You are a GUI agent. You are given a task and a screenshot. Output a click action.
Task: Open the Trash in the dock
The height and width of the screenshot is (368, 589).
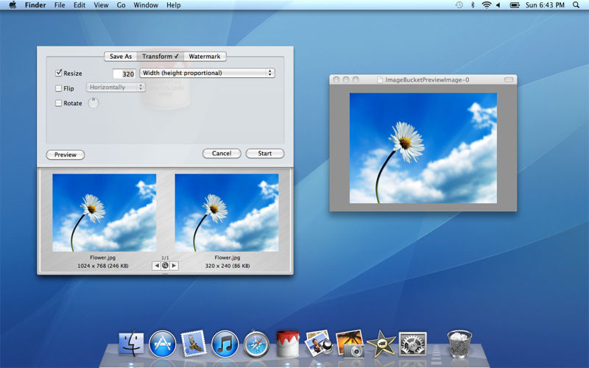pos(459,344)
